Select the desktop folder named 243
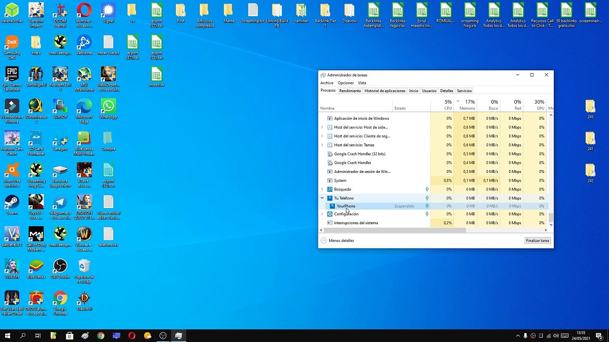This screenshot has width=609, height=342. (x=590, y=109)
